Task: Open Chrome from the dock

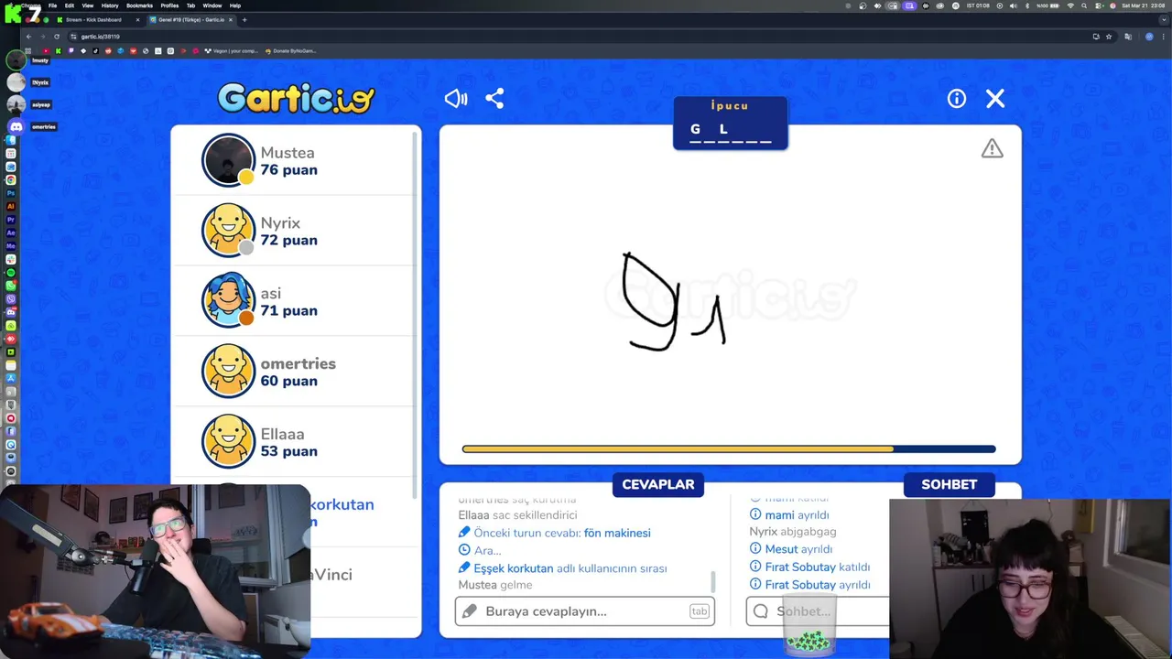Action: 11,179
